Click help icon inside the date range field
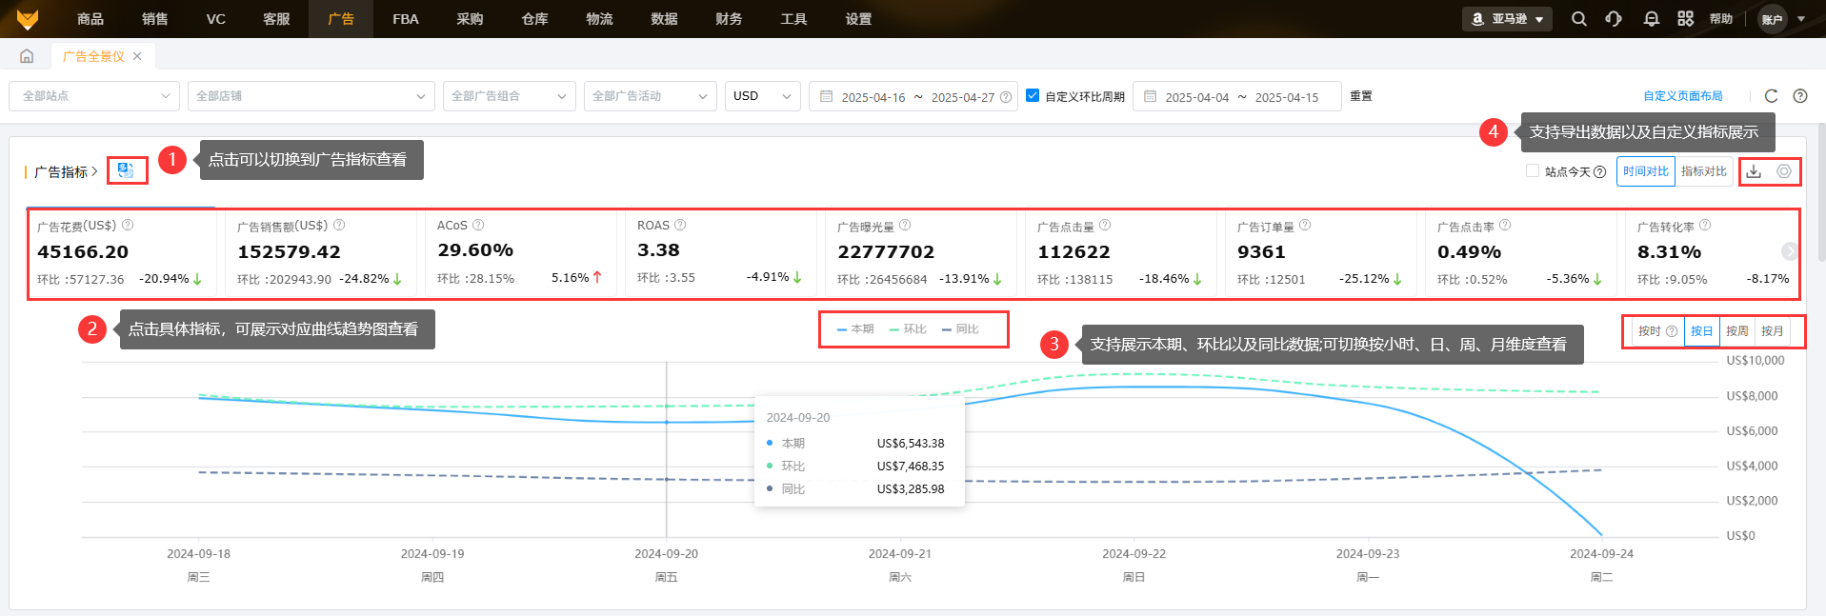1826x616 pixels. (1006, 97)
